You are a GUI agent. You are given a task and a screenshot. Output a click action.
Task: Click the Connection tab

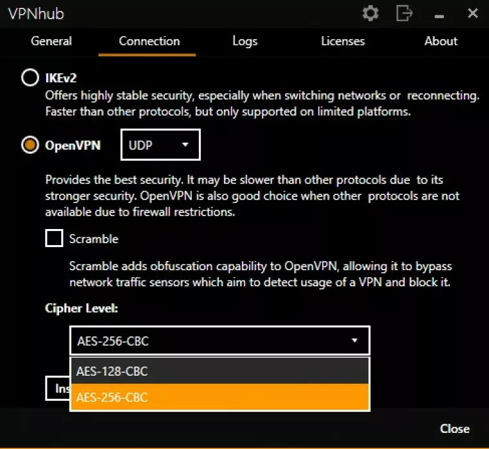149,41
